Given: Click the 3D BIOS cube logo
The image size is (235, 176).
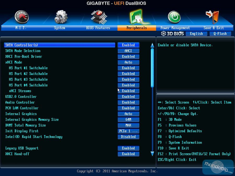Looking at the screenshot, I should pos(163,34).
